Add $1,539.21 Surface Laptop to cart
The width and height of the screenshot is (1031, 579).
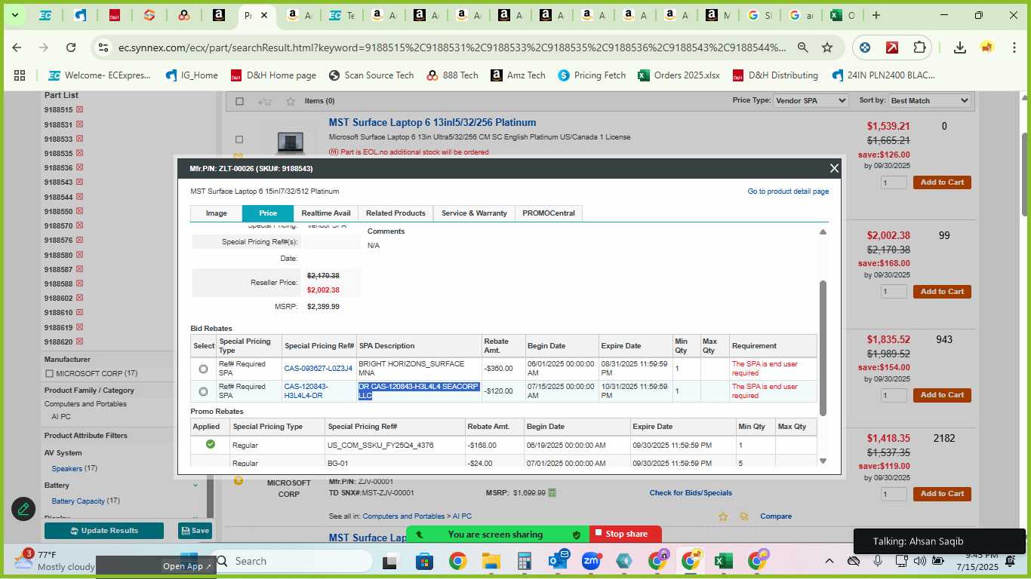(942, 182)
